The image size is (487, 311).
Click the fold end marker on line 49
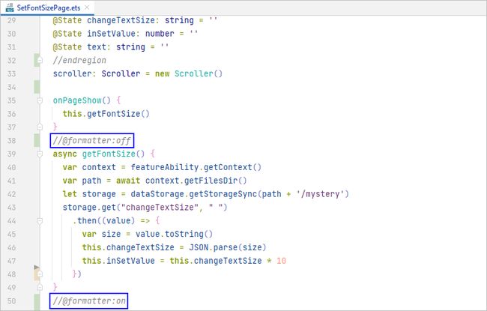pyautogui.click(x=40, y=287)
